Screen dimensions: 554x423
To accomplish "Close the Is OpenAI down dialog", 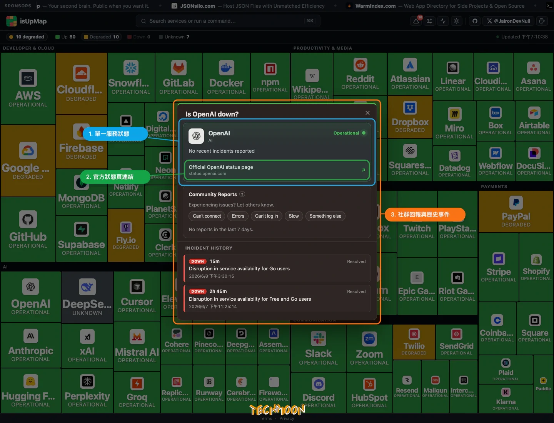I will (x=367, y=113).
